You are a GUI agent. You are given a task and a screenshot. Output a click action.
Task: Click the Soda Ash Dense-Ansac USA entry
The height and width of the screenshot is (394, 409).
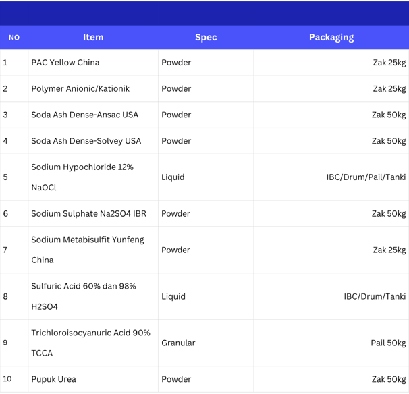click(93, 115)
